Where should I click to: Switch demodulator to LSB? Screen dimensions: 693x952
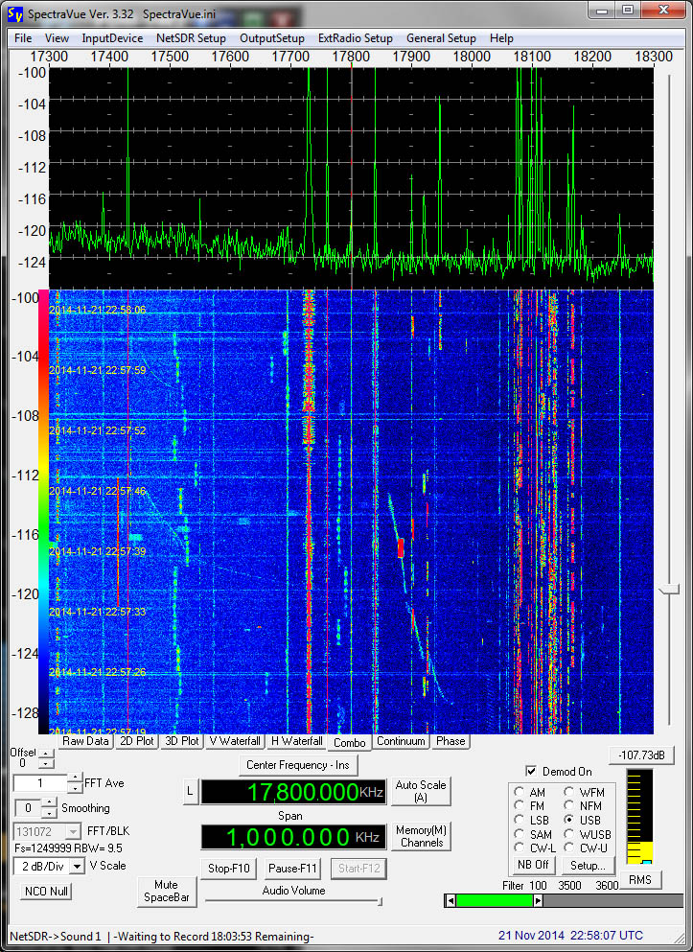519,821
